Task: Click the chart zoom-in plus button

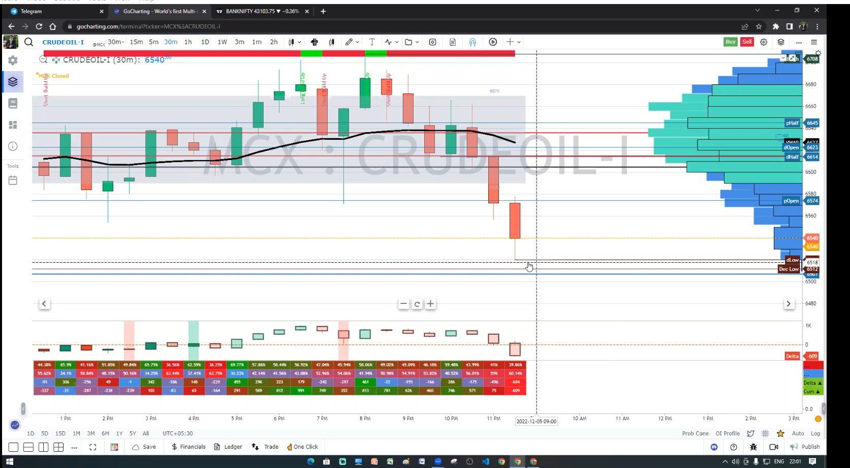Action: pyautogui.click(x=430, y=304)
